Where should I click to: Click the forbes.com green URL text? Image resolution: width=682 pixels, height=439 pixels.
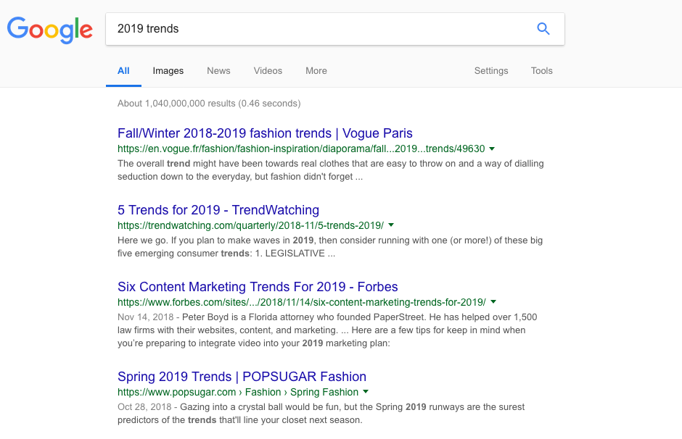click(x=301, y=302)
